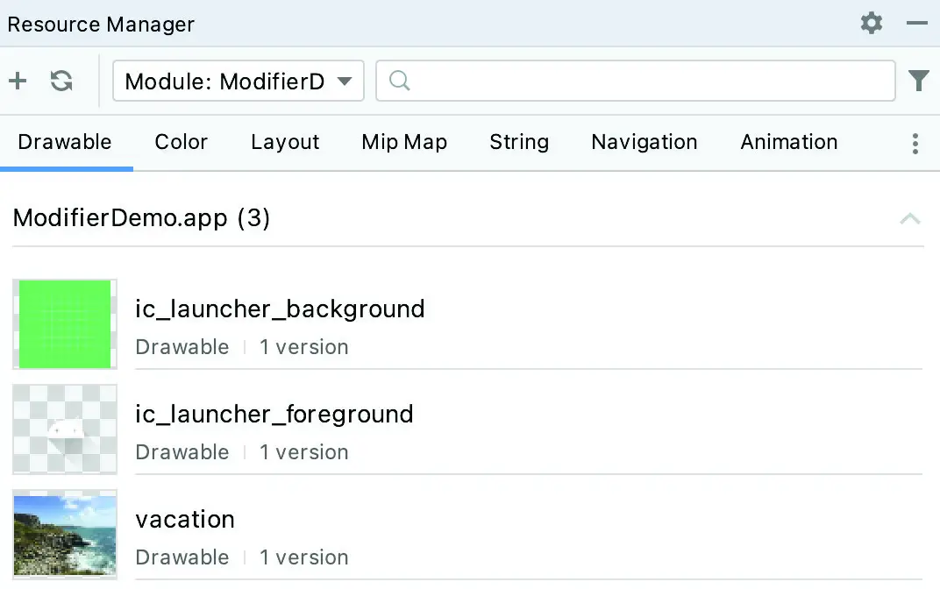Collapse the ModifierDemo.app section
Viewport: 940px width, 589px height.
(x=910, y=218)
